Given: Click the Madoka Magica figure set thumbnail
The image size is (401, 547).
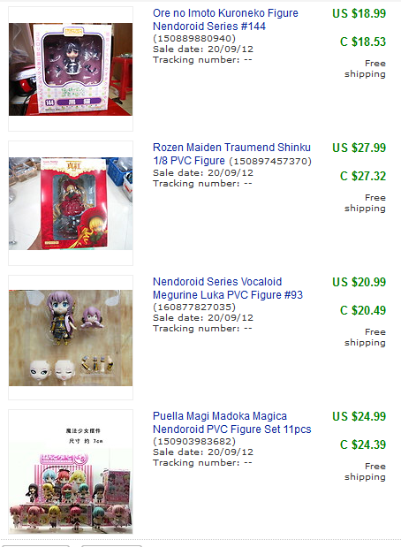Looking at the screenshot, I should coord(71,472).
